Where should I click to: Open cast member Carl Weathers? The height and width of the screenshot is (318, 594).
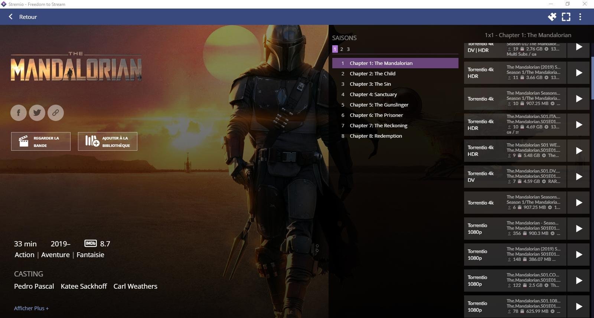[135, 286]
